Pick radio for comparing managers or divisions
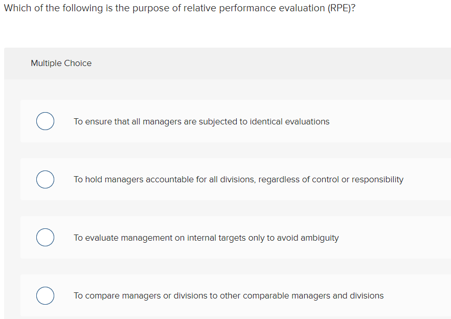The width and height of the screenshot is (451, 319). [45, 295]
